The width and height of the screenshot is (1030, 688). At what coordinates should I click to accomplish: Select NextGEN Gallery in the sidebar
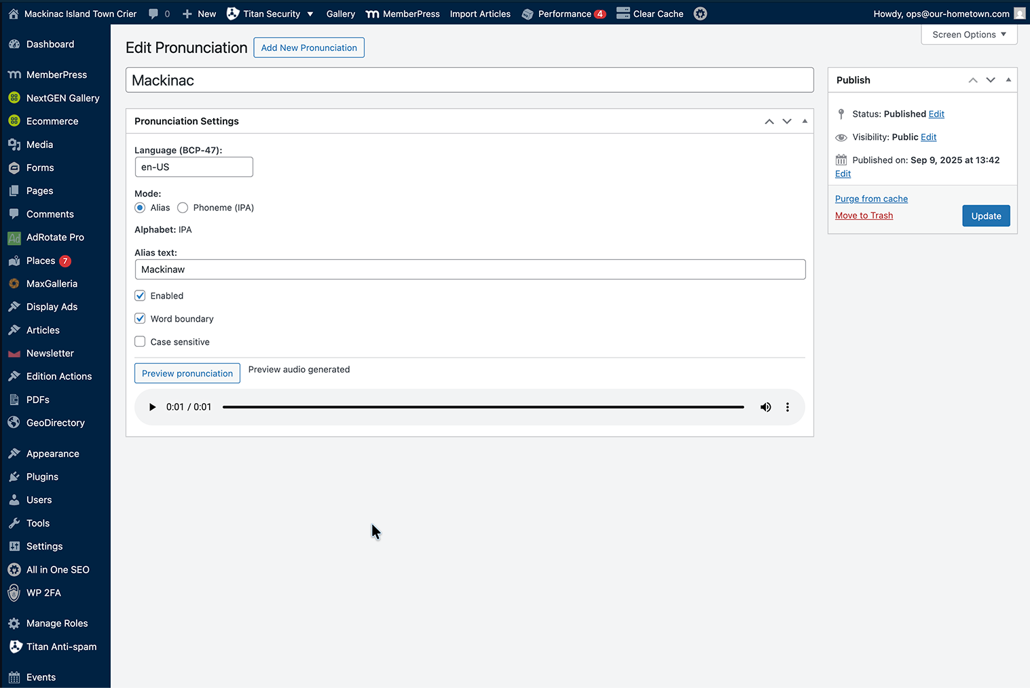tap(62, 98)
